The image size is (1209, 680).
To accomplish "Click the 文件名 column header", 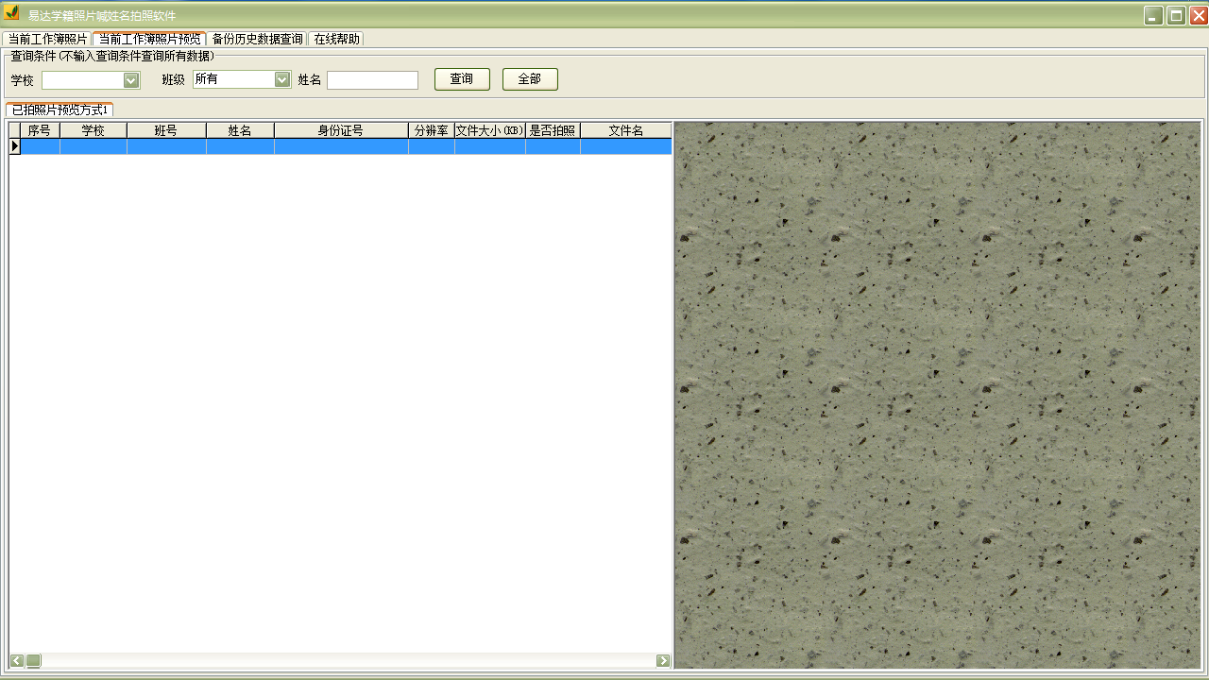I will click(625, 130).
